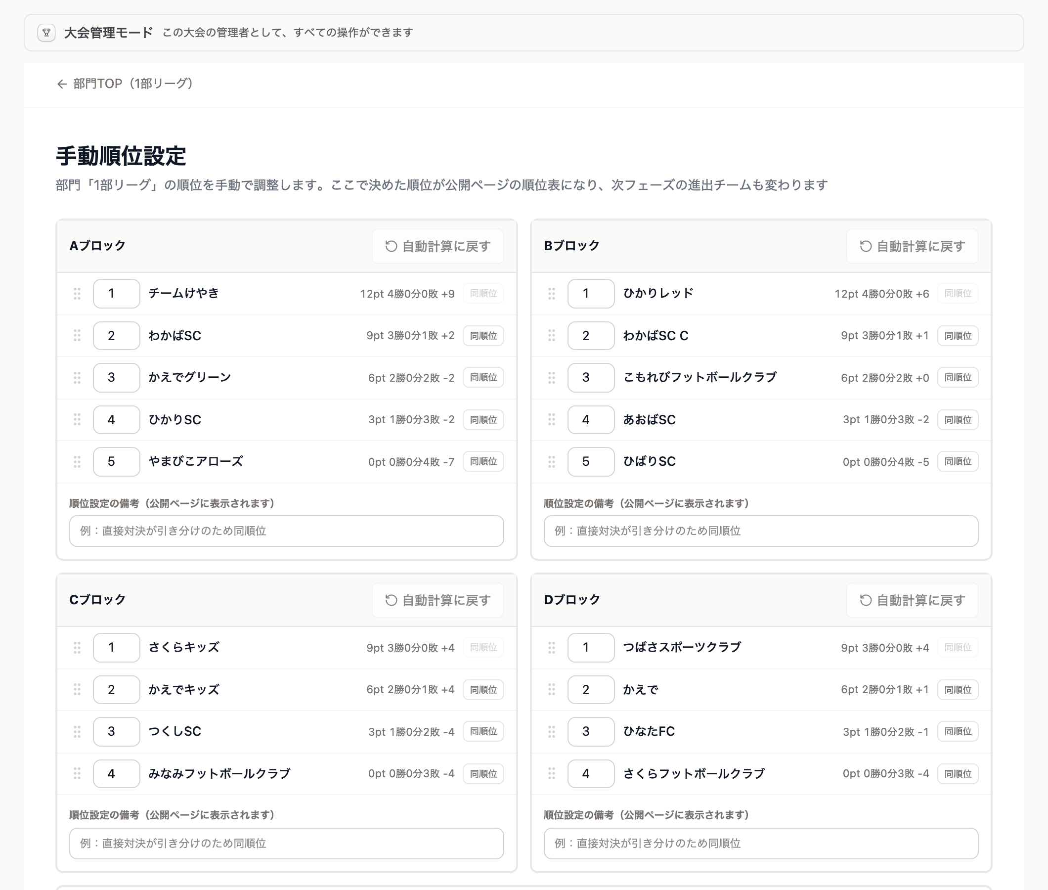This screenshot has width=1048, height=890.
Task: Click the rank field for かえで in Dブロック
Action: [591, 689]
